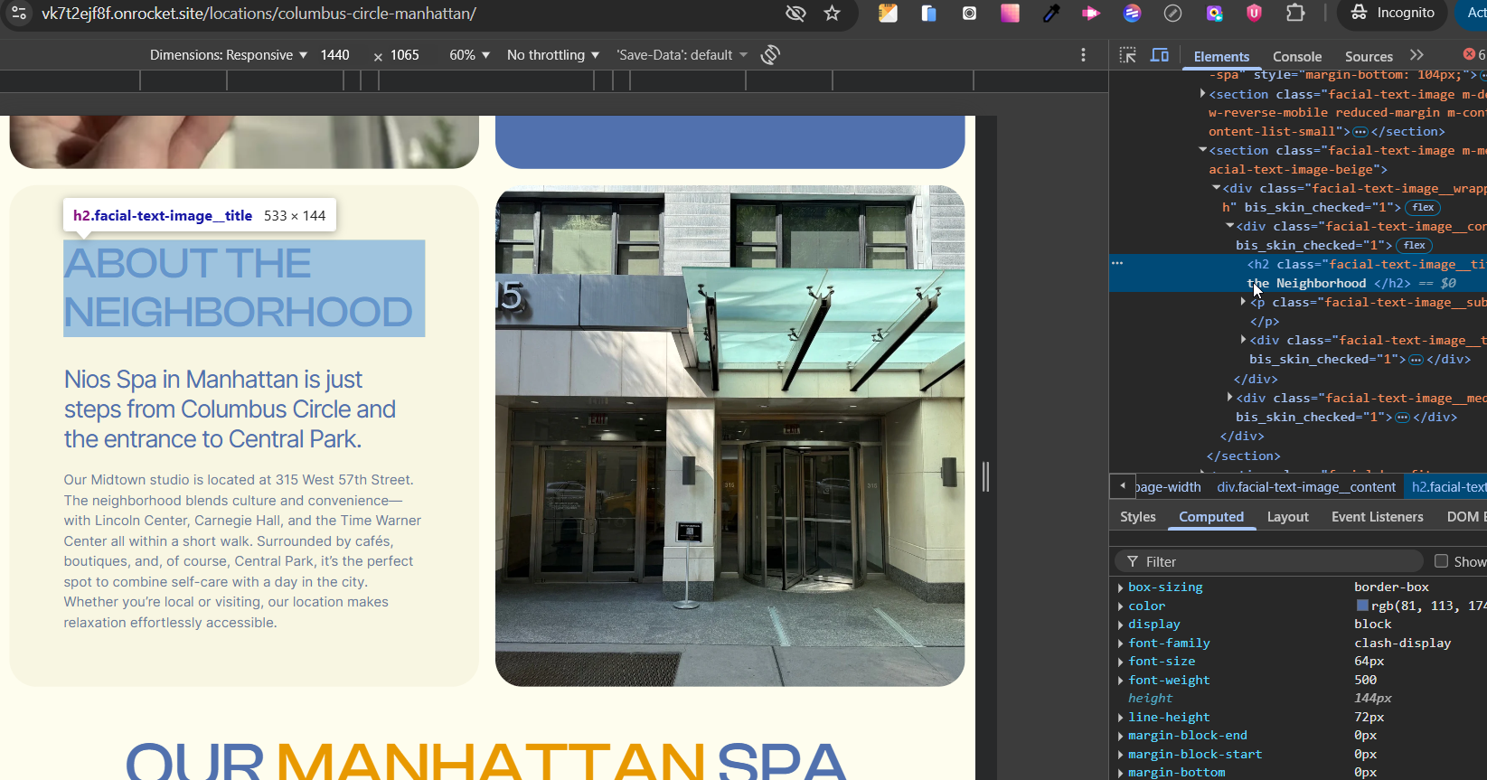
Task: Switch to the Styles tab
Action: coord(1138,517)
